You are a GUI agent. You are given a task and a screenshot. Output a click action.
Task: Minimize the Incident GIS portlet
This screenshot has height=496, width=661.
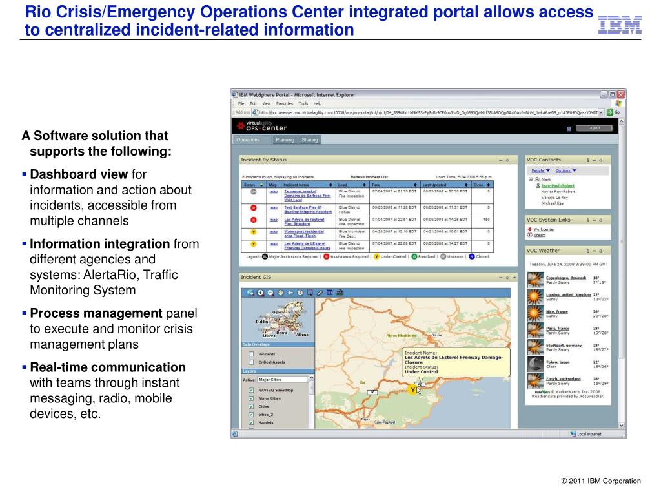[x=501, y=278]
